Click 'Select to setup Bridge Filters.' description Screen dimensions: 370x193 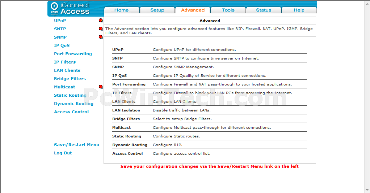pyautogui.click(x=182, y=119)
